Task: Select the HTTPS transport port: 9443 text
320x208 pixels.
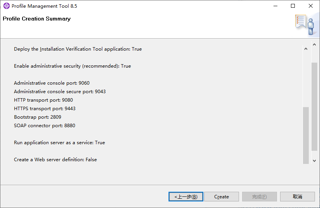Action: pyautogui.click(x=45, y=109)
